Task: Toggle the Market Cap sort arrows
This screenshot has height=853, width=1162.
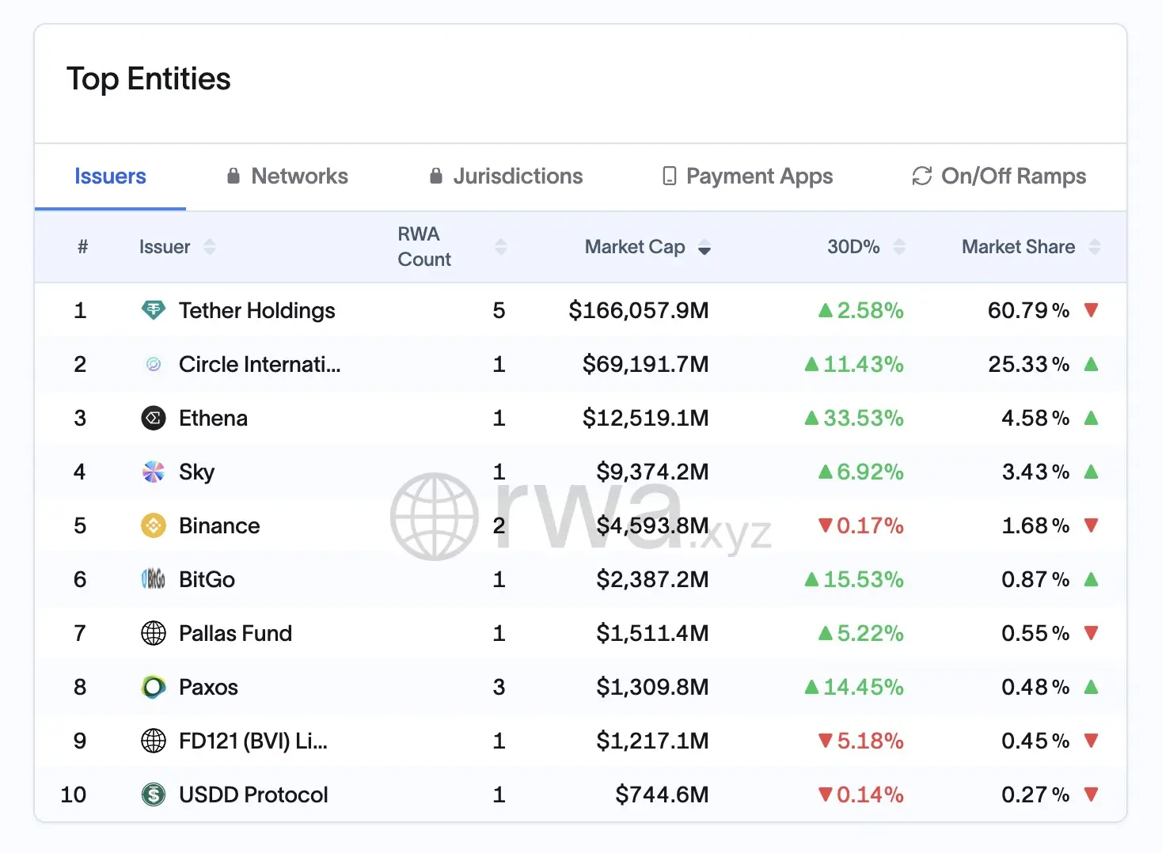Action: [x=704, y=247]
